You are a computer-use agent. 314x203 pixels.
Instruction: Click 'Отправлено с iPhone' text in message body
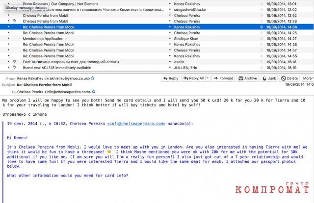(x=25, y=114)
